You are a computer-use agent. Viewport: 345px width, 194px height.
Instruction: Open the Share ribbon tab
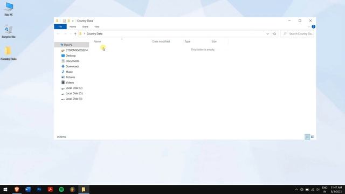point(85,26)
